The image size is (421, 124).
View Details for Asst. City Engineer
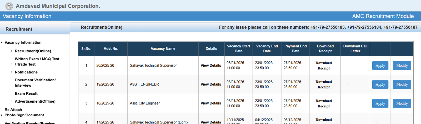[x=211, y=103]
